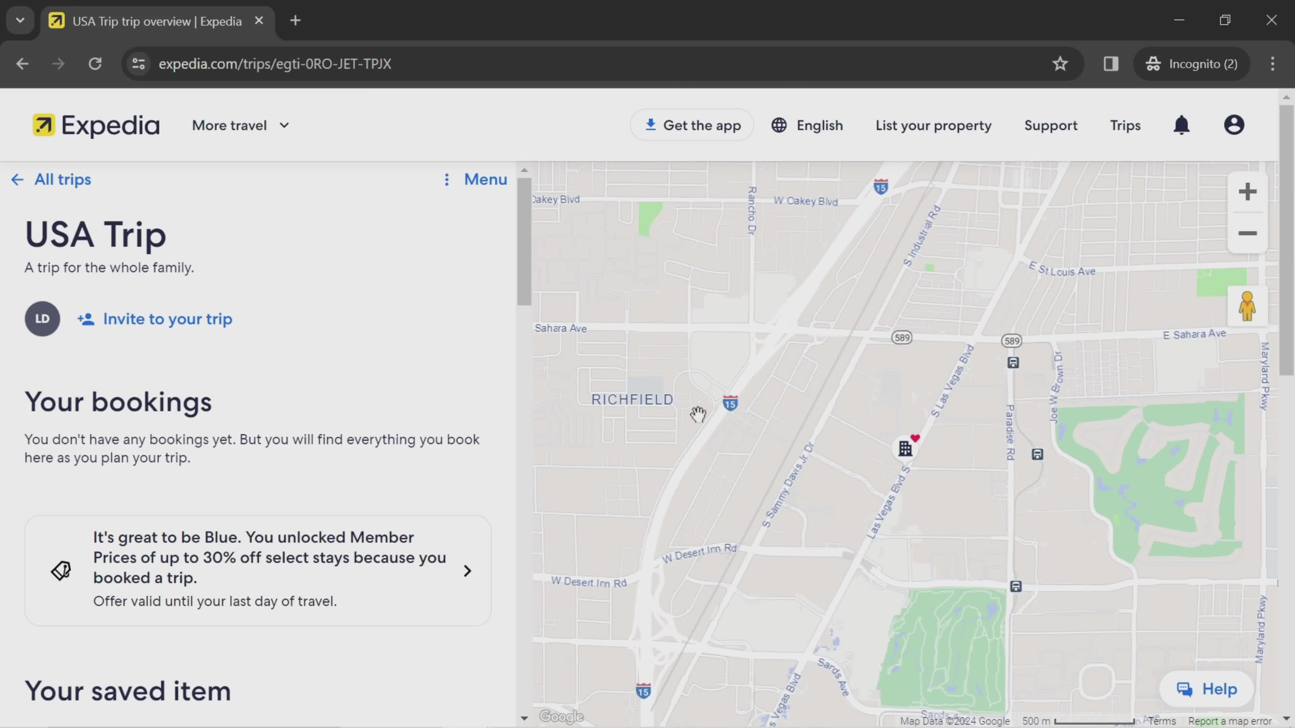
Task: Zoom in on the map
Action: (1247, 191)
